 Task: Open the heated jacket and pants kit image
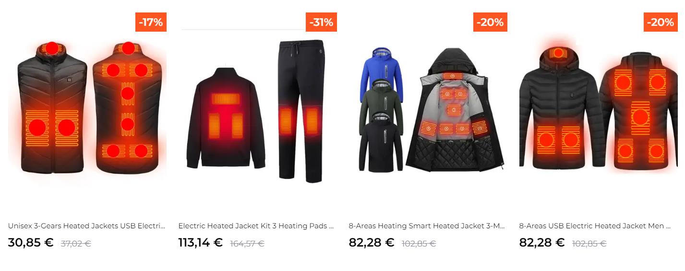pos(258,109)
